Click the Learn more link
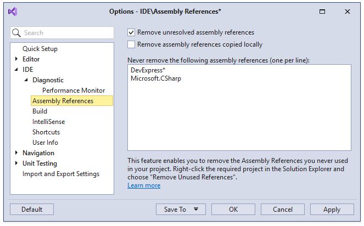Screen dimensions: 364x226 coord(144,185)
